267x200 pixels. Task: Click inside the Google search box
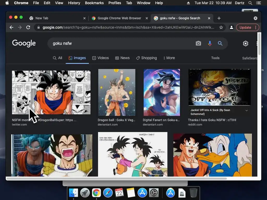[123, 43]
